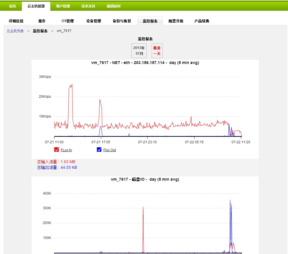
Task: Click the 操作 sub-tab
Action: (x=42, y=21)
